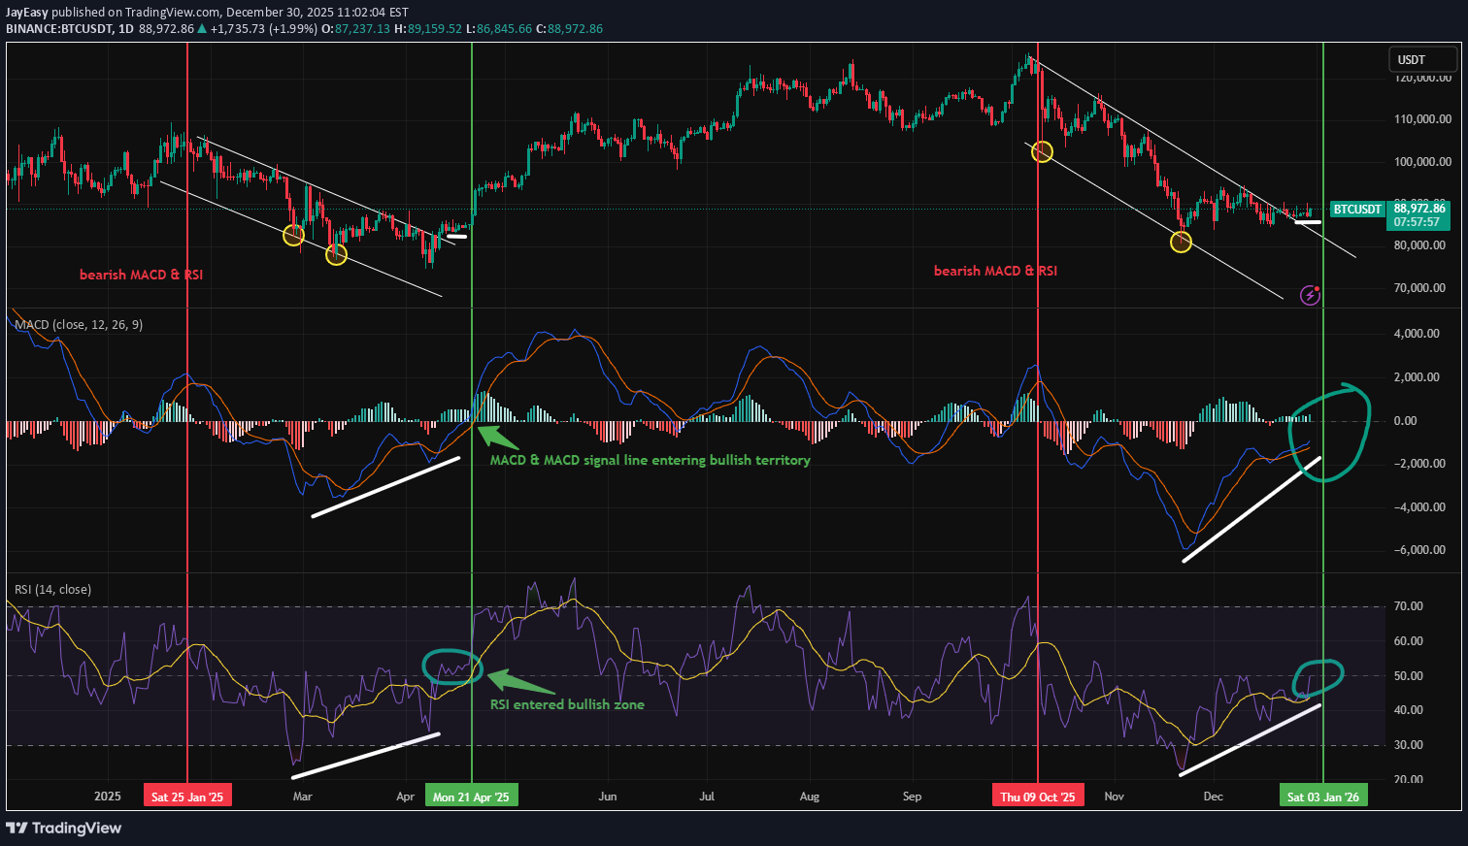Click the TradingView logo
This screenshot has width=1468, height=846.
point(64,828)
